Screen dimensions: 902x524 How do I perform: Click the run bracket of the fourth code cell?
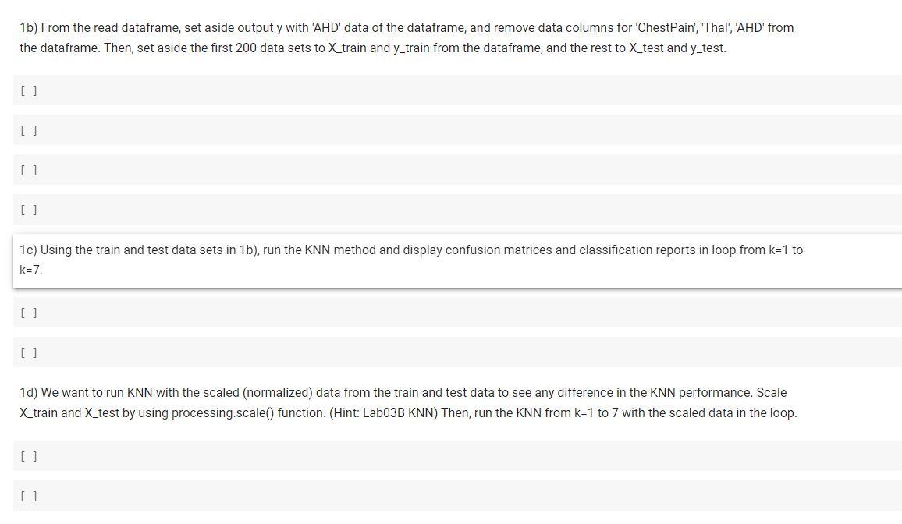click(x=28, y=210)
